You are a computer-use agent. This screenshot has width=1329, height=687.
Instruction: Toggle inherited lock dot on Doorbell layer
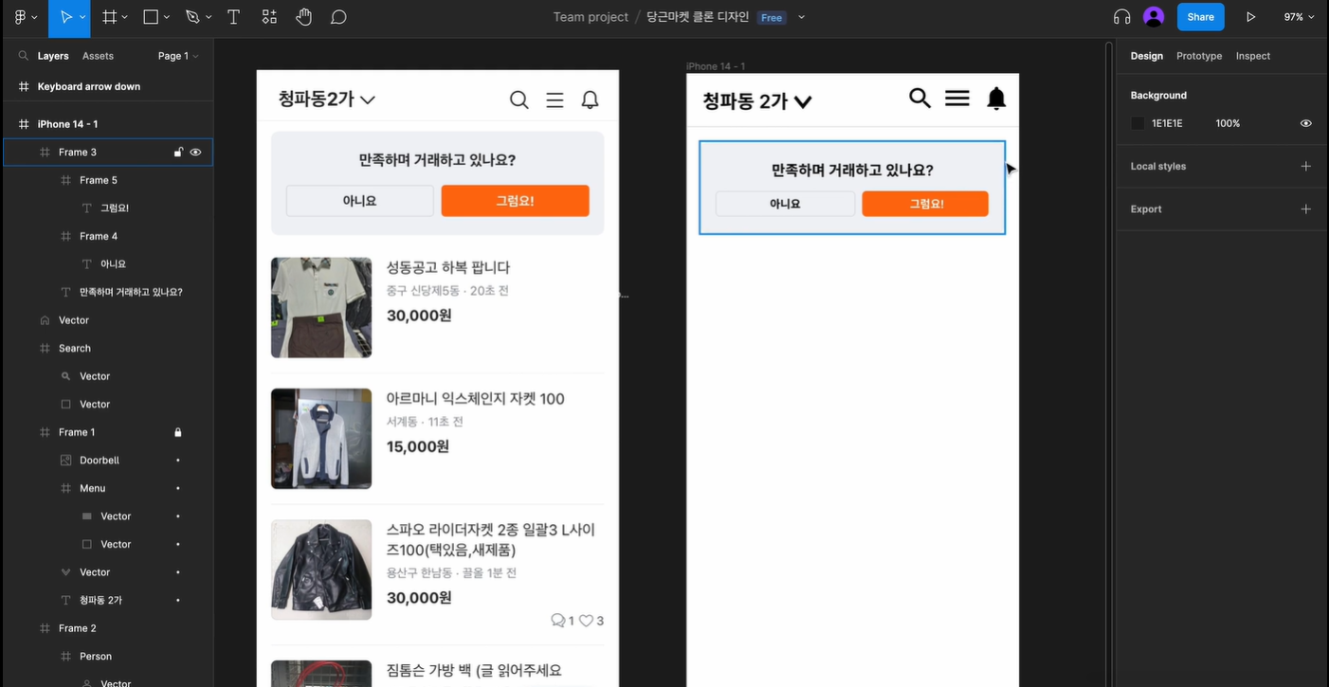pos(177,461)
